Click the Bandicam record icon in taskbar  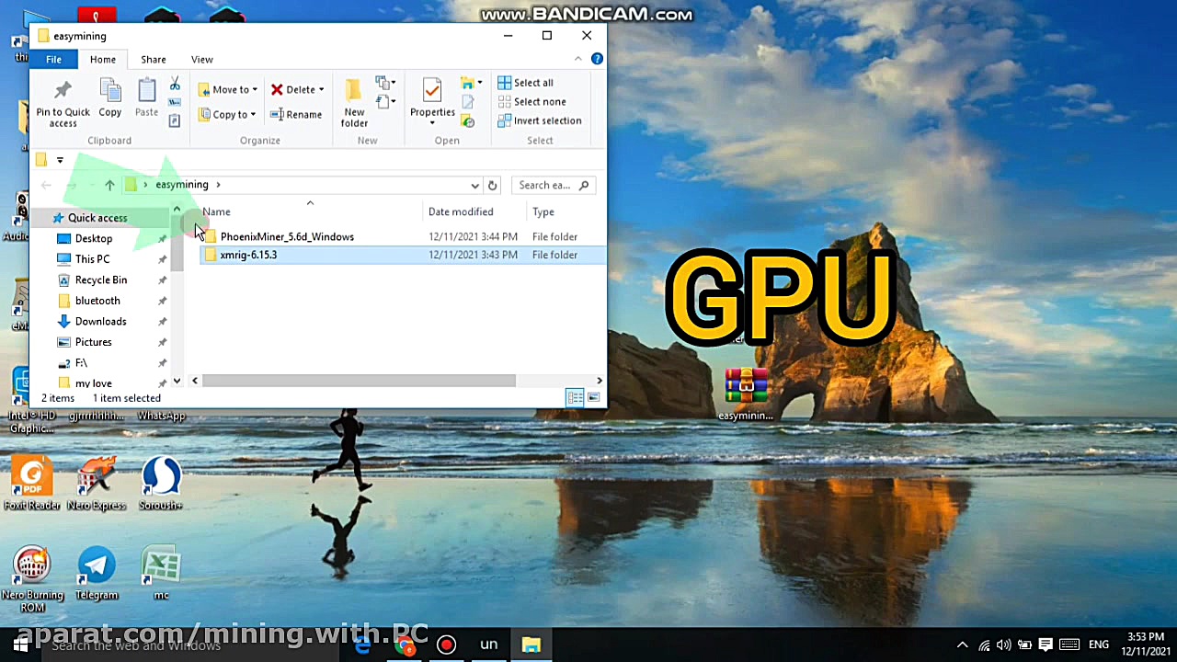click(x=446, y=645)
